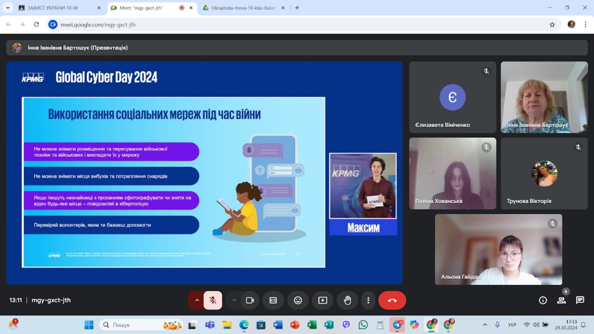This screenshot has width=594, height=334.
Task: Click the Альона Гайдаш video tile
Action: click(x=498, y=249)
